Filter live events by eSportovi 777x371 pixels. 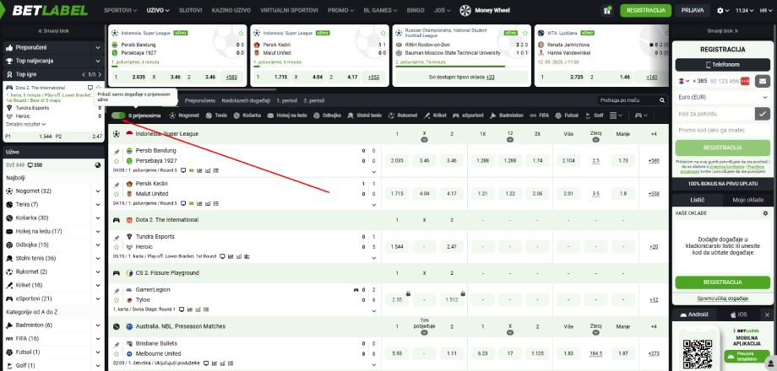pyautogui.click(x=468, y=116)
